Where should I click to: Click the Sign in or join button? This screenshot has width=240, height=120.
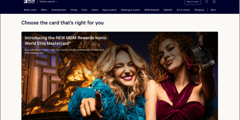pos(192,2)
